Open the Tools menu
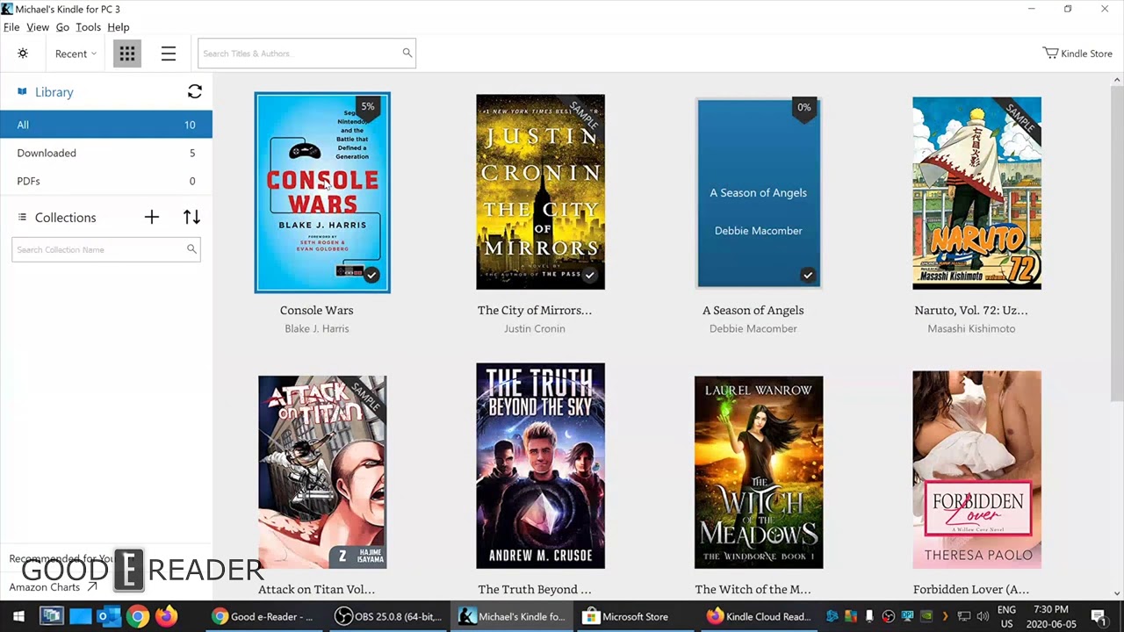Image resolution: width=1124 pixels, height=632 pixels. (x=88, y=27)
